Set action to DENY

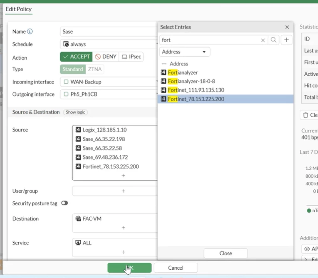106,57
